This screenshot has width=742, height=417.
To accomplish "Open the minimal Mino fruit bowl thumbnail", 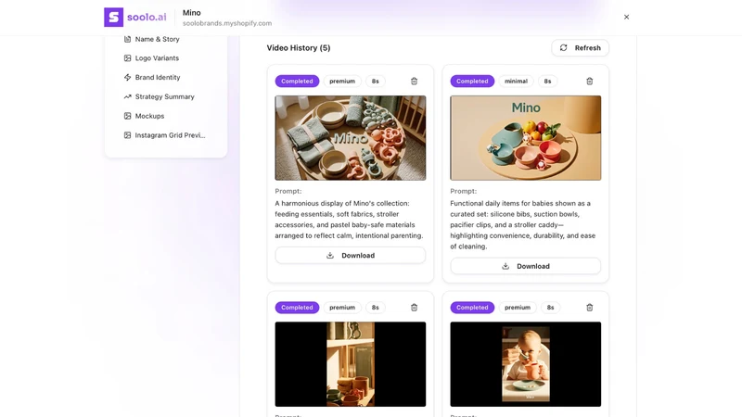I will click(x=526, y=138).
